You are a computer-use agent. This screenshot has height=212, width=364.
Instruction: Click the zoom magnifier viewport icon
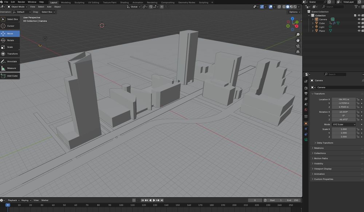298,35
